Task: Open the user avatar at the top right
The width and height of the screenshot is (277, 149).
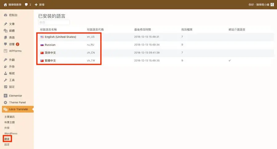Action: point(272,5)
